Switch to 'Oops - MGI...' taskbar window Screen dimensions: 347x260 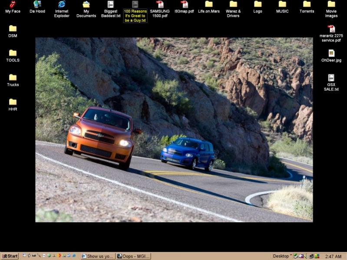coord(133,256)
